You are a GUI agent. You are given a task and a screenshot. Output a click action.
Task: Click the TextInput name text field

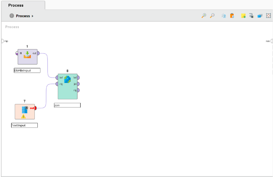tap(25, 125)
